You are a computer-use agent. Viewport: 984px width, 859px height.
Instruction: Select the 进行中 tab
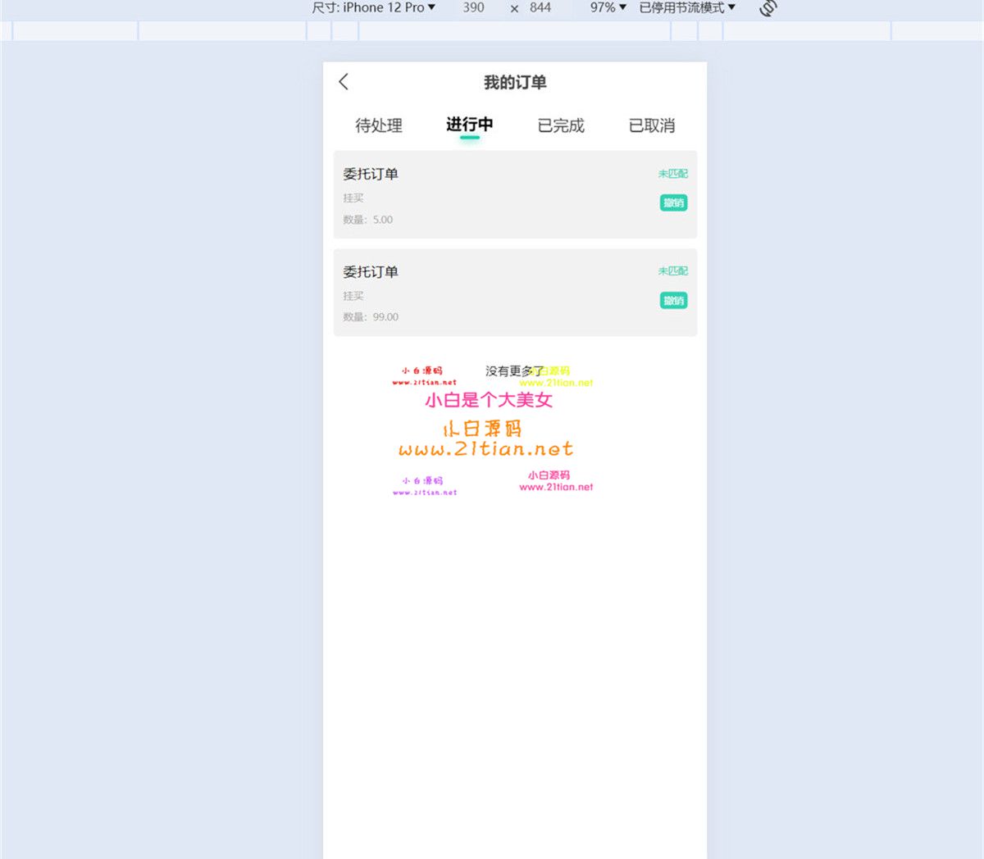469,125
